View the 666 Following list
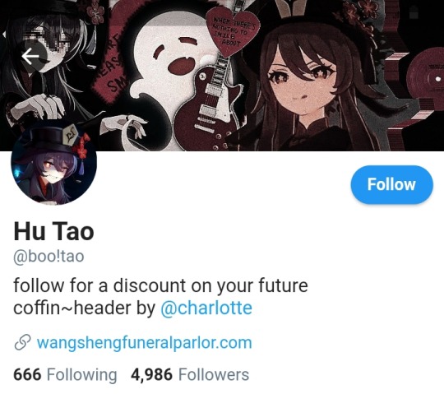The image size is (444, 394). [x=65, y=375]
